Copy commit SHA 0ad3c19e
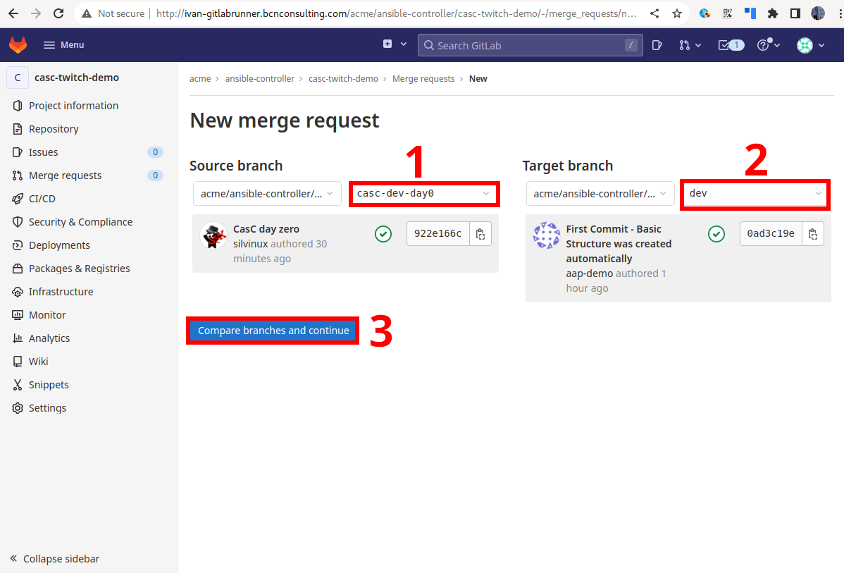The height and width of the screenshot is (573, 844). click(x=813, y=234)
